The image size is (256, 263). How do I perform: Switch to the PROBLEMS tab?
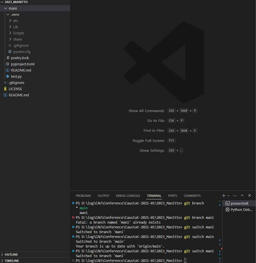point(83,196)
